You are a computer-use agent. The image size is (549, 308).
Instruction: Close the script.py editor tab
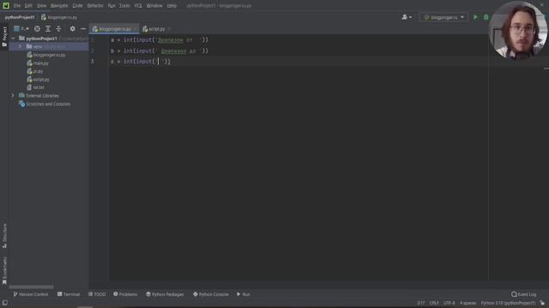coord(170,29)
